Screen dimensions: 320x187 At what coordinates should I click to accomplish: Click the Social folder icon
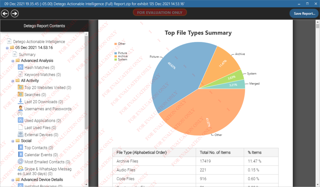click(x=18, y=141)
